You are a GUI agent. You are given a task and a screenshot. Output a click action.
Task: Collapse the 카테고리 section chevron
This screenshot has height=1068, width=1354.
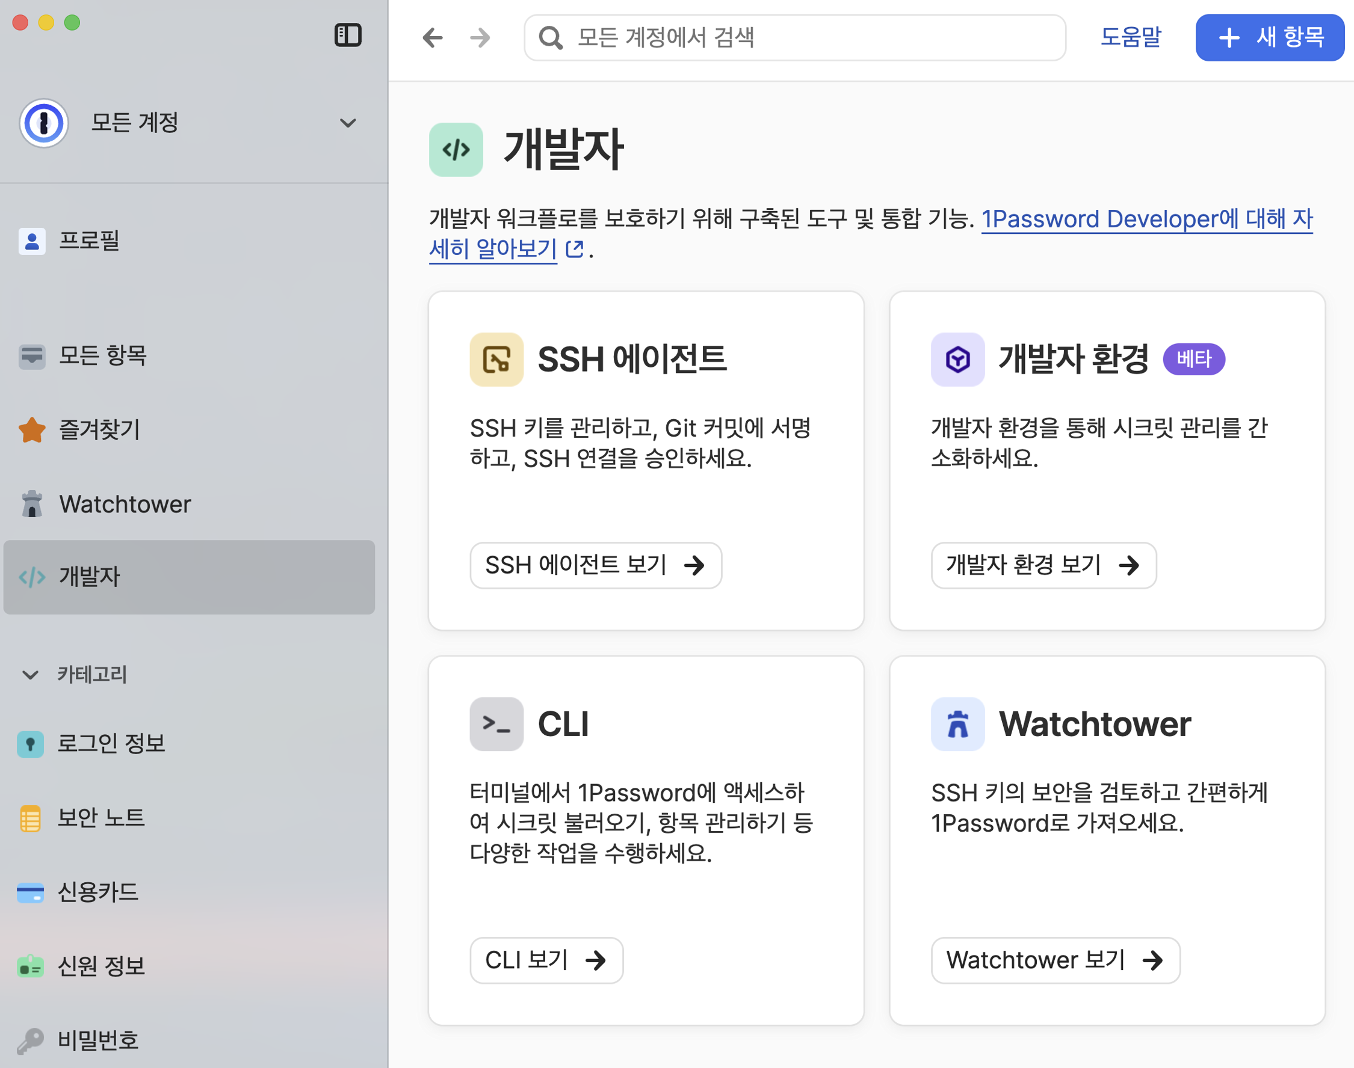[x=30, y=675]
